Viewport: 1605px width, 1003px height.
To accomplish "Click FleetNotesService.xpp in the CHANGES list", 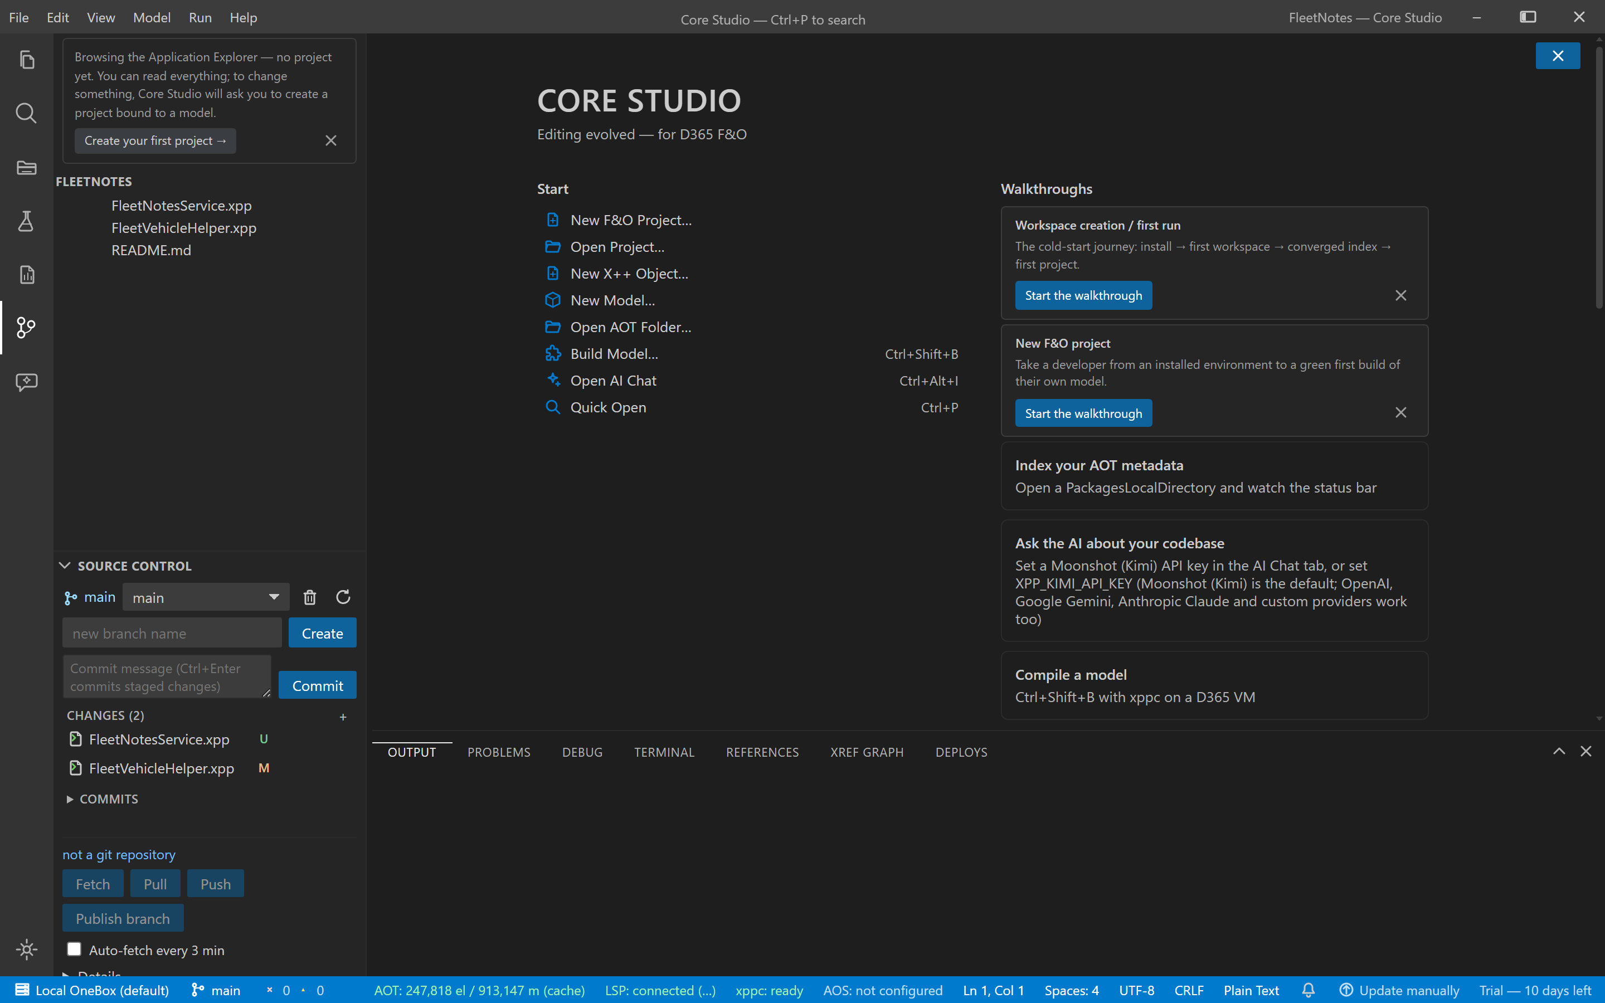I will point(159,739).
